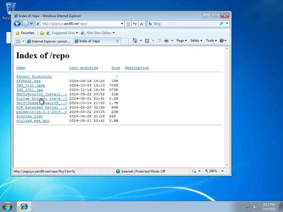Open the recent pages dropdown arrow
The height and width of the screenshot is (212, 283).
point(32,24)
